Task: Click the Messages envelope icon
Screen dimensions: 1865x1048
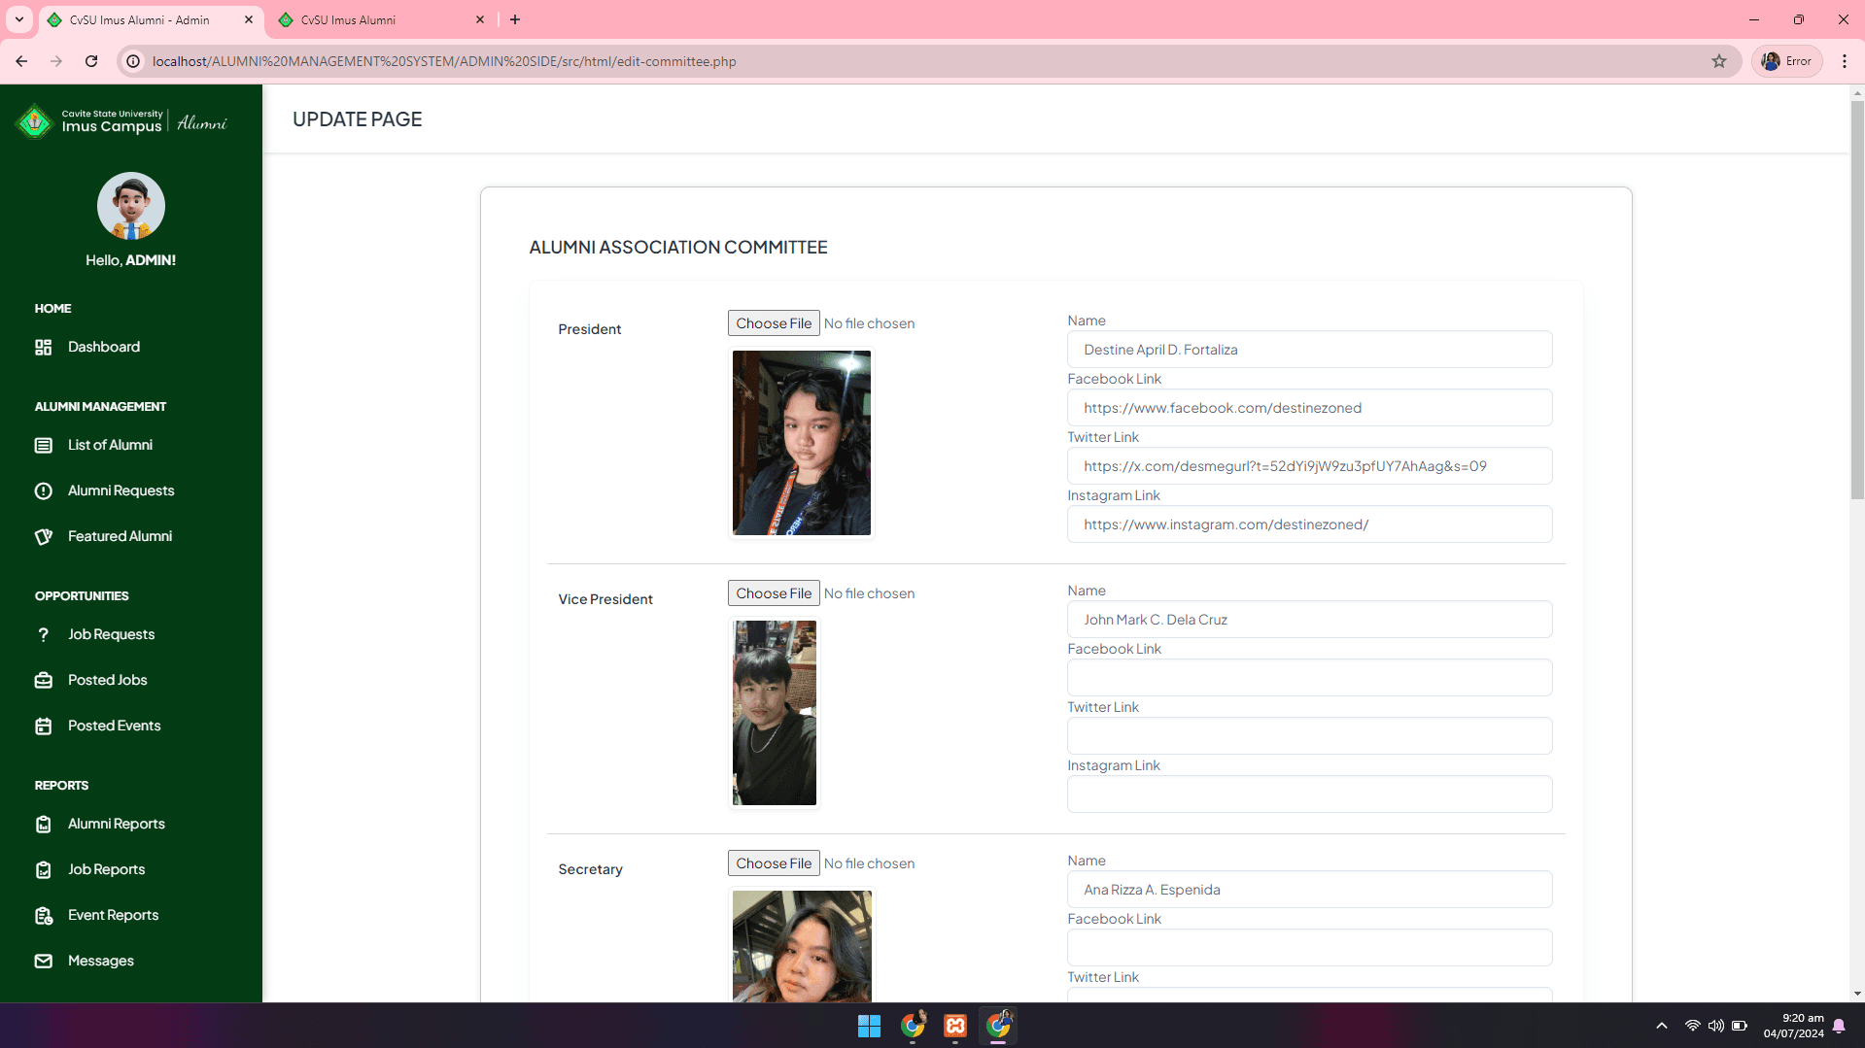Action: click(43, 961)
